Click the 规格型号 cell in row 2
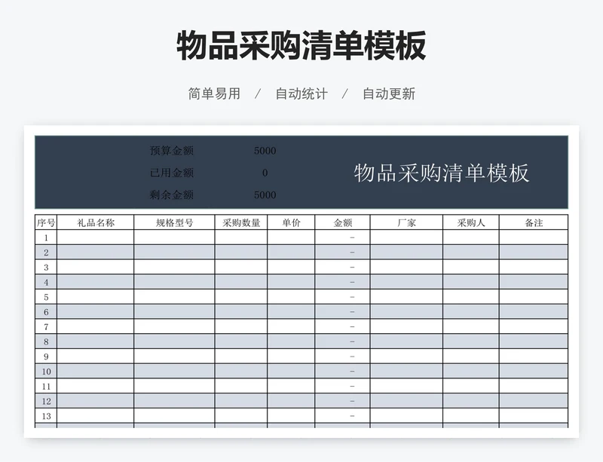603x462 pixels. tap(174, 252)
